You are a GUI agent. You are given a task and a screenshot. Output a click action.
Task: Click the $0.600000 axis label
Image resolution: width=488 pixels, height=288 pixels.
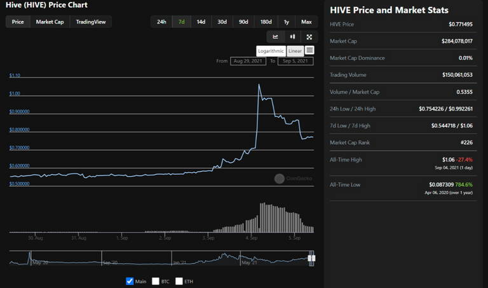point(19,166)
